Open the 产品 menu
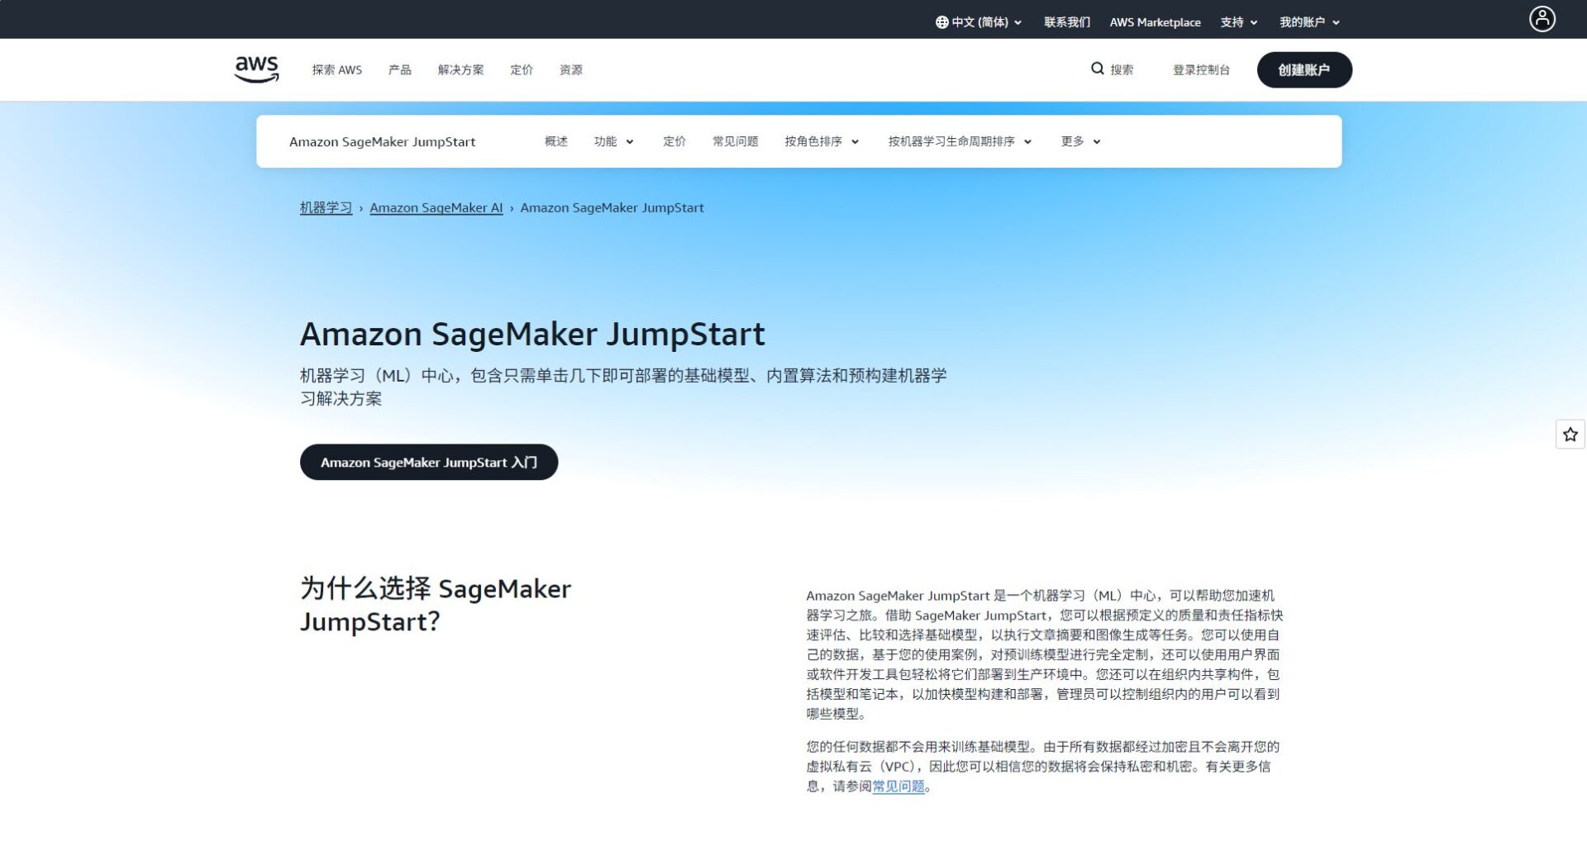The width and height of the screenshot is (1587, 865). (400, 69)
